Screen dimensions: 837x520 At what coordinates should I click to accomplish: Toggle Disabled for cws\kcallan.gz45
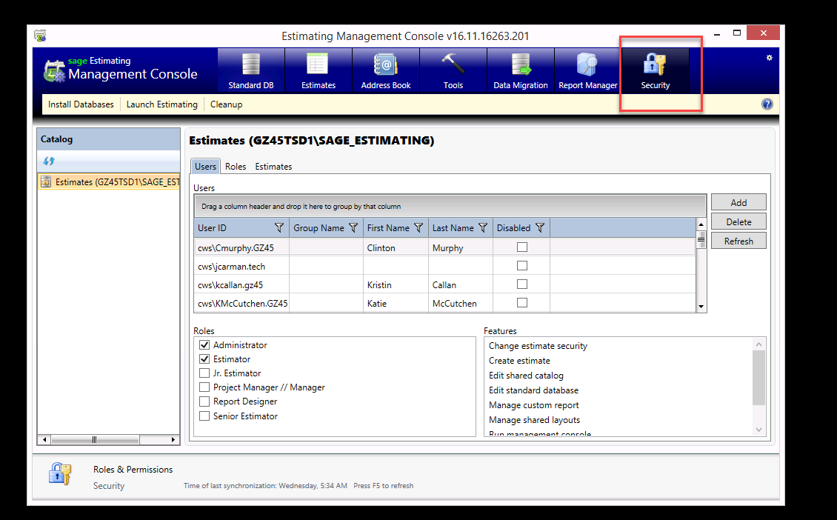tap(522, 284)
